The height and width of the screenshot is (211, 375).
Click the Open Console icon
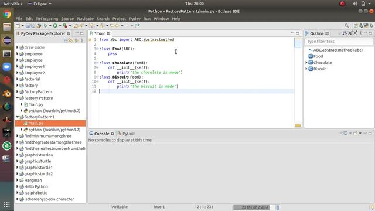point(356,133)
